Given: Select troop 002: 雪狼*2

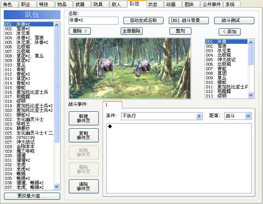Looking at the screenshot, I should point(29,29).
